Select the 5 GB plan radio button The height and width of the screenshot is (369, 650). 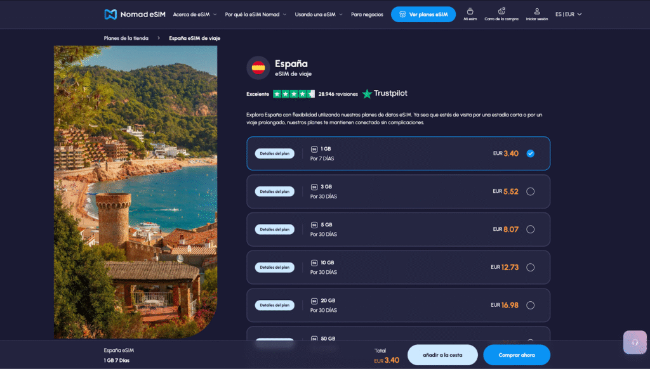pyautogui.click(x=530, y=230)
